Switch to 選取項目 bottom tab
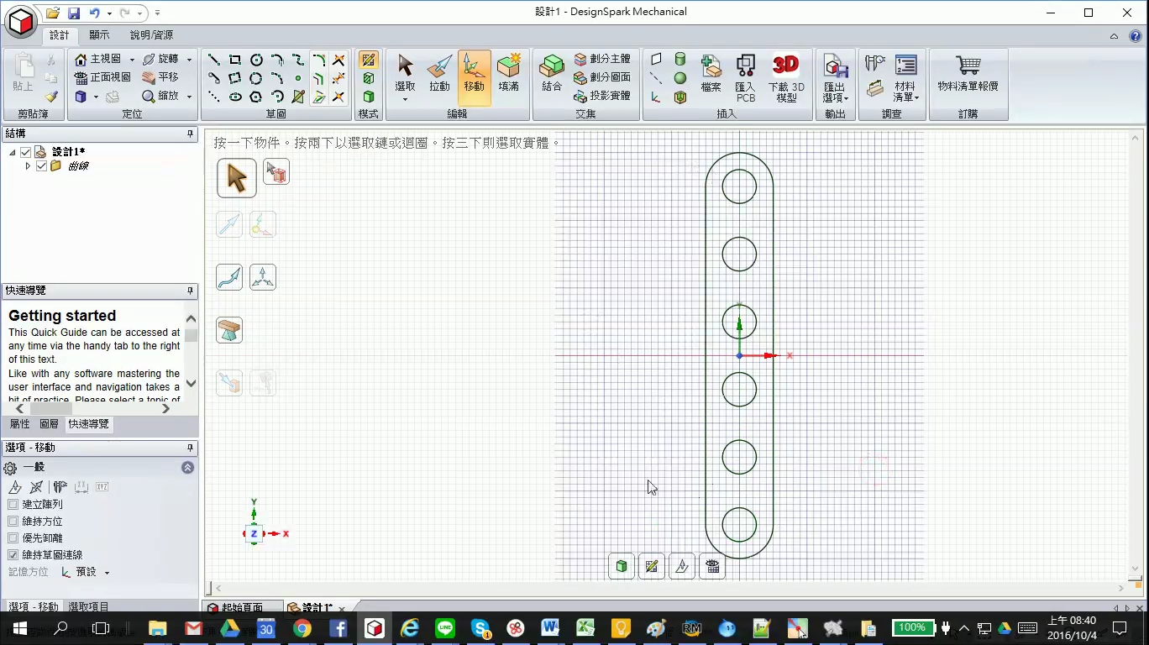 pyautogui.click(x=88, y=606)
